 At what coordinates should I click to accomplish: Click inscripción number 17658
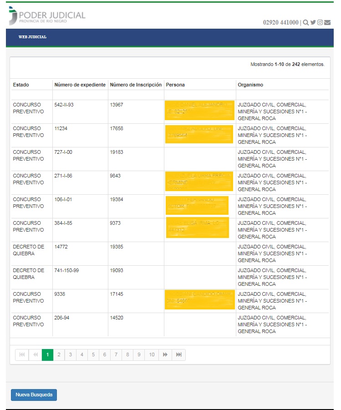tap(117, 128)
